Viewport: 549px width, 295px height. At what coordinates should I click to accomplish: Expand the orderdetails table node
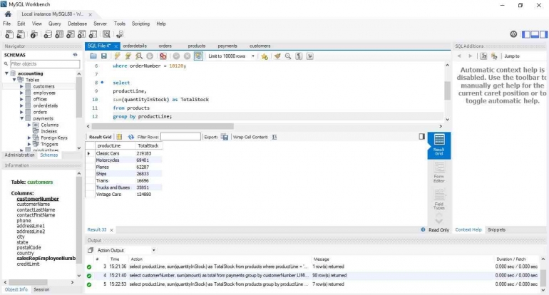pyautogui.click(x=21, y=105)
